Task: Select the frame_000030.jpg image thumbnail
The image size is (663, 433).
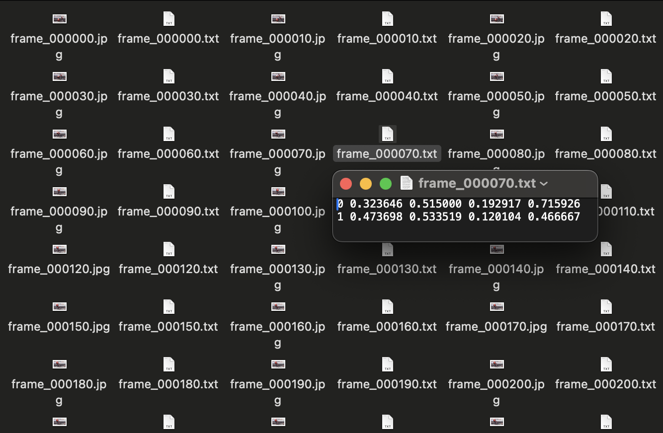Action: coord(59,76)
